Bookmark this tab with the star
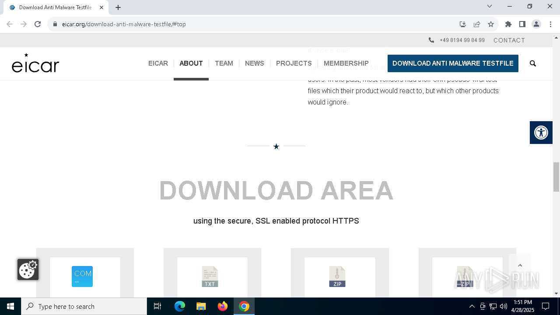This screenshot has height=315, width=560. 491,24
